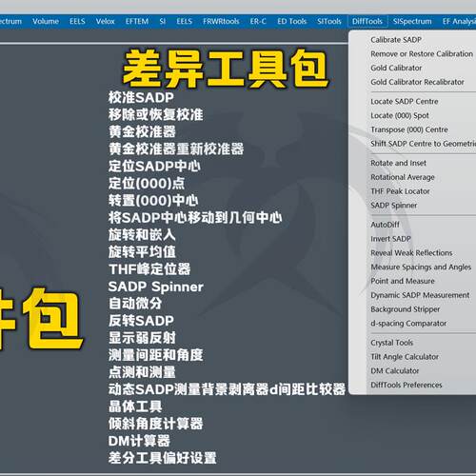The width and height of the screenshot is (476, 476).
Task: Open the EELS menu next to Volume
Action: click(x=77, y=21)
